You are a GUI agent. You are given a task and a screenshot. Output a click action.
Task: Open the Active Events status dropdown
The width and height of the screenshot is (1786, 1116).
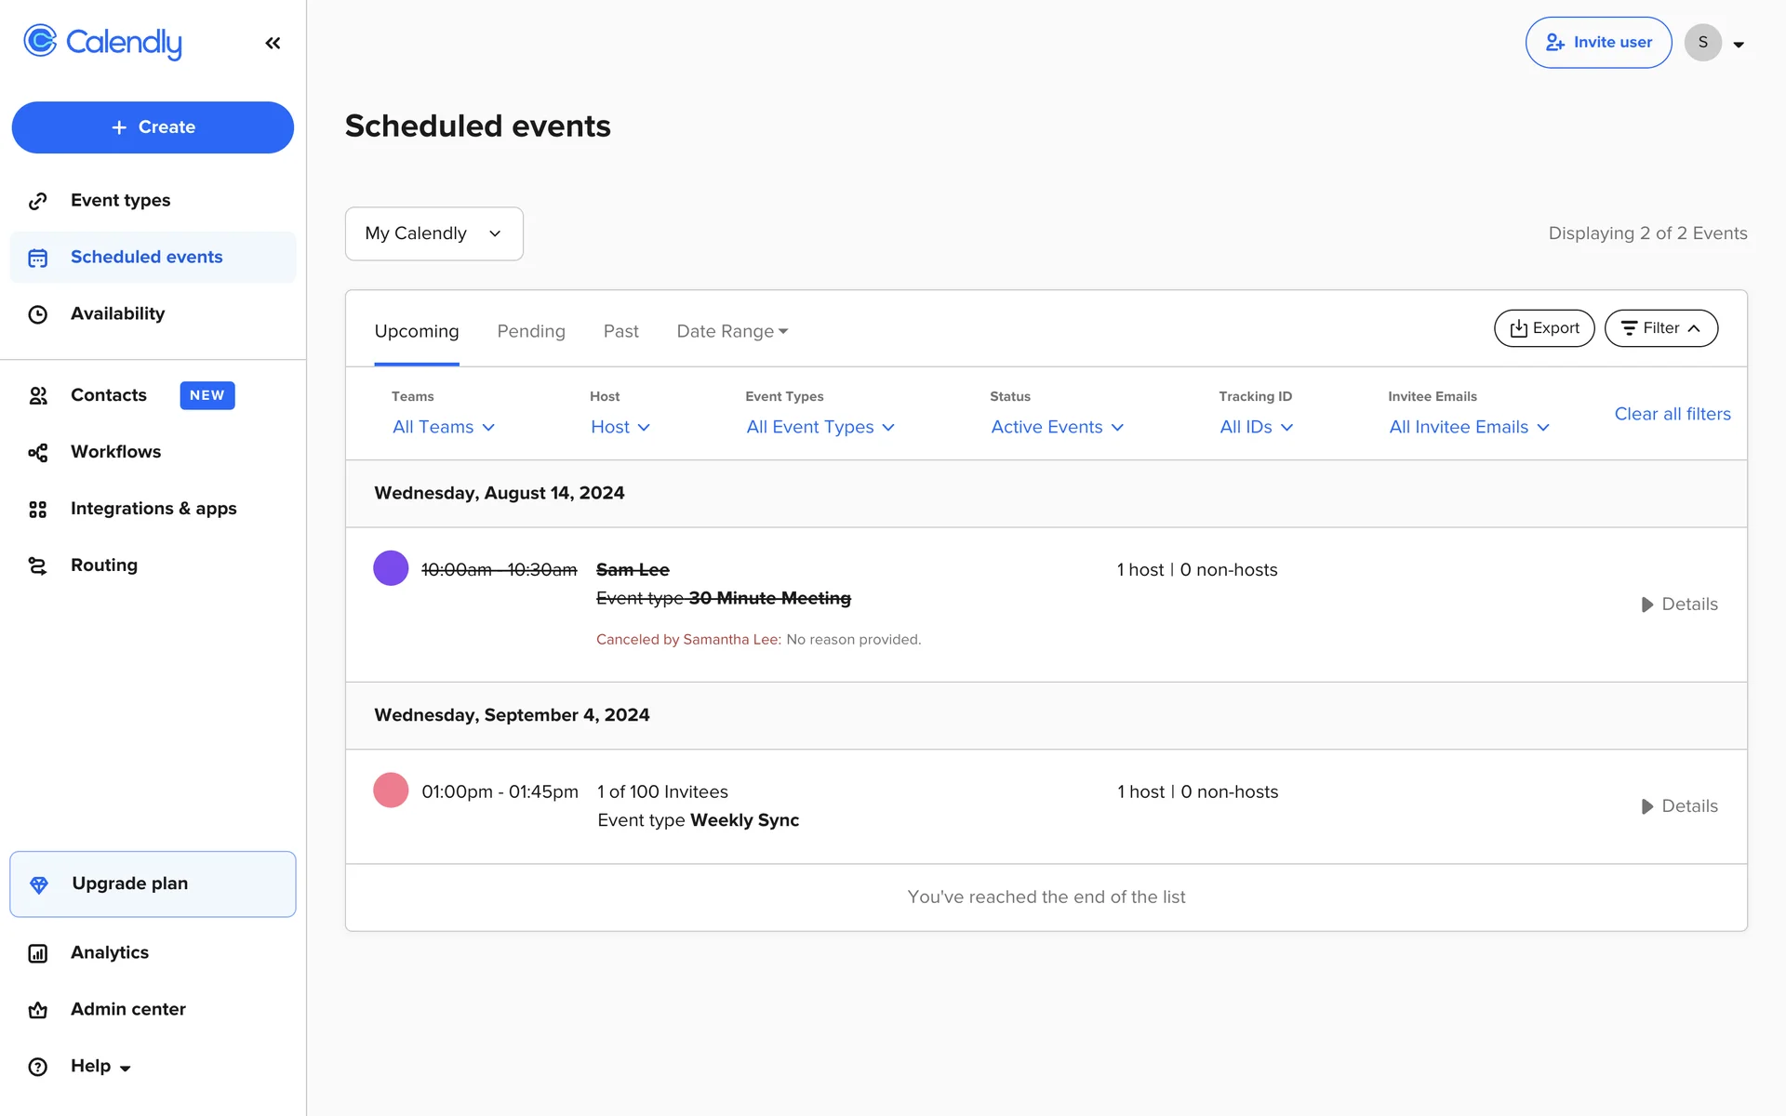pyautogui.click(x=1057, y=427)
